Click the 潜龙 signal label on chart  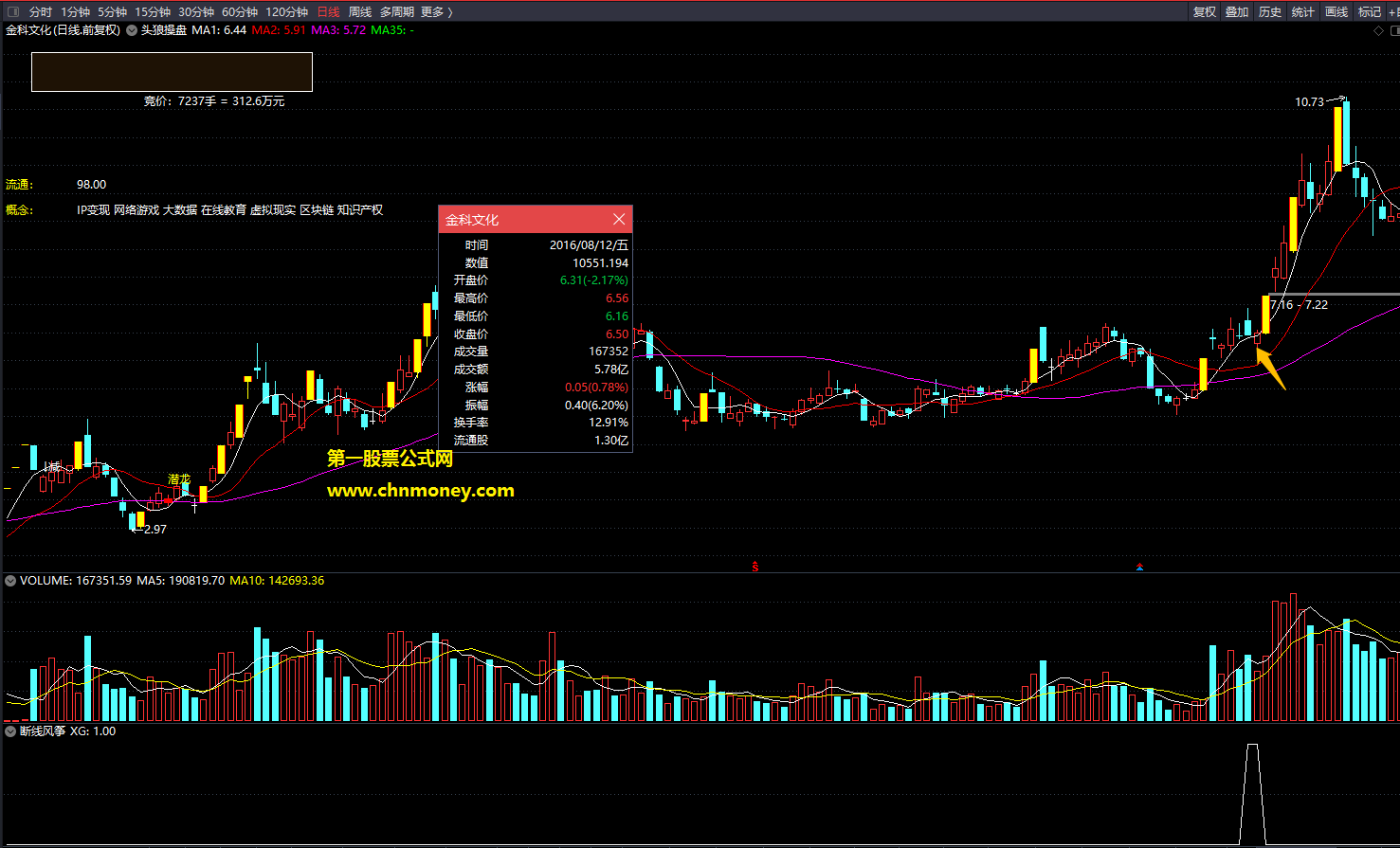coord(179,479)
